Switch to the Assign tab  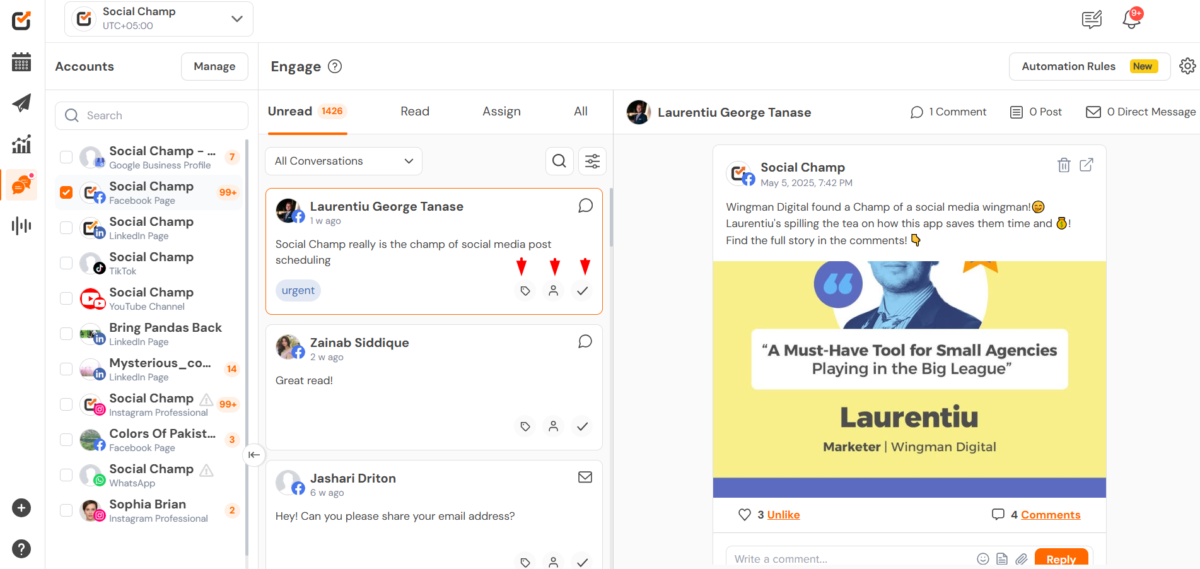[501, 112]
